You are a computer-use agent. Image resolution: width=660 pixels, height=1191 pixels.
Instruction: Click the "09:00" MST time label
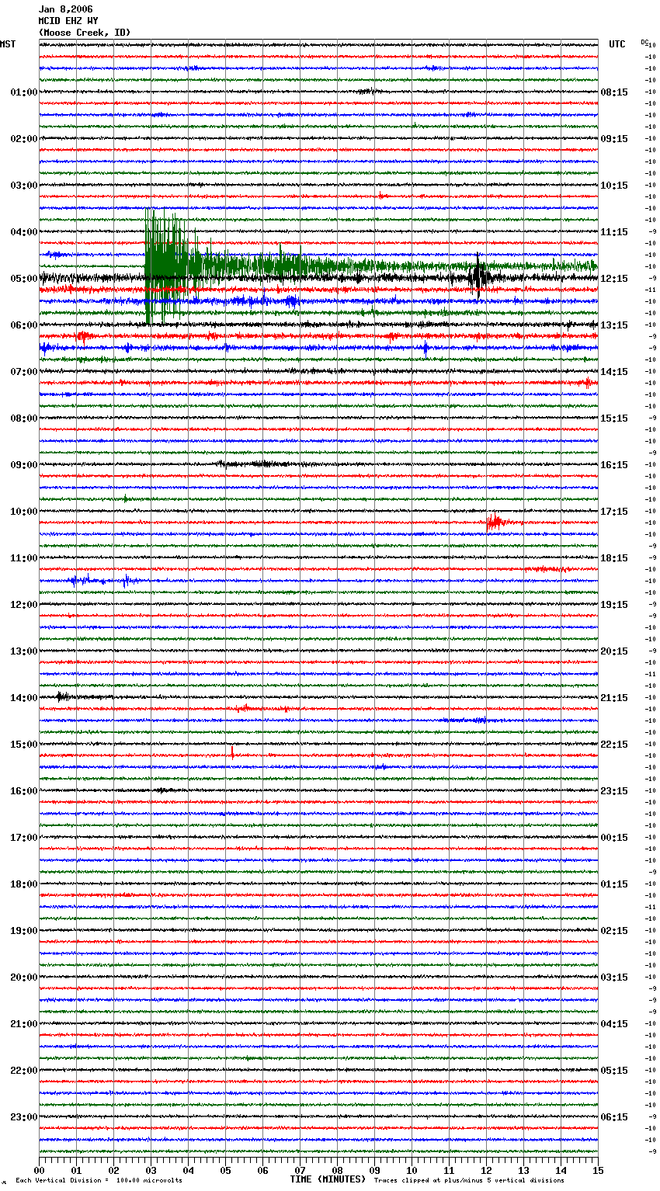coord(24,465)
